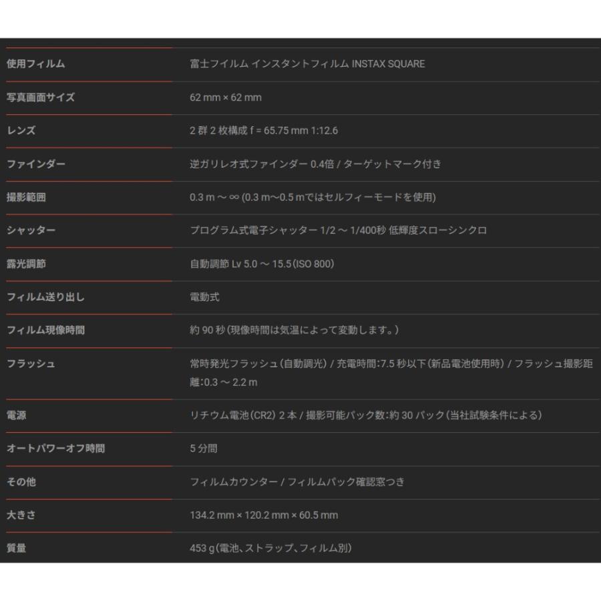Click the value 62 mm × 62 mm
The height and width of the screenshot is (601, 601).
click(x=226, y=97)
